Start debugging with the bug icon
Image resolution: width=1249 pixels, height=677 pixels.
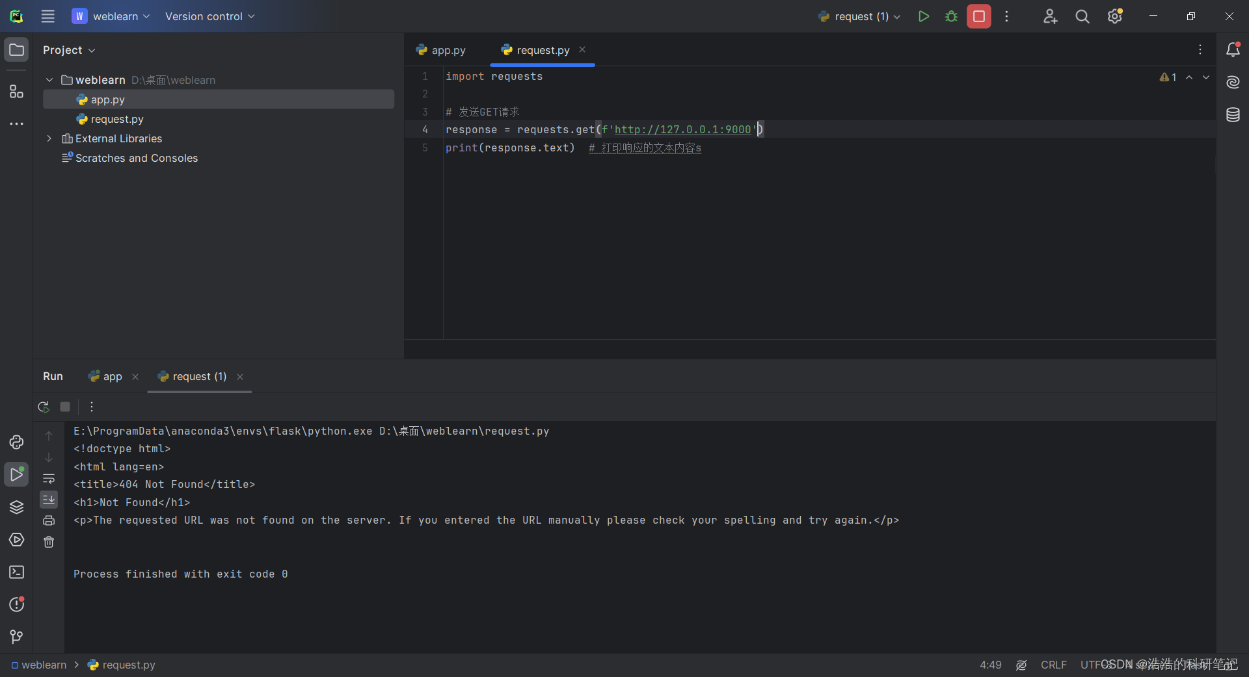click(x=951, y=16)
